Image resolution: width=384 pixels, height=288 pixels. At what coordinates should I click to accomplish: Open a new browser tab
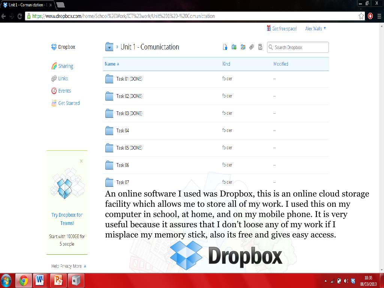click(60, 5)
